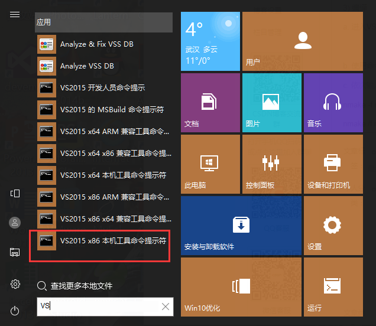The width and height of the screenshot is (376, 326).
Task: Clear the search box with X
Action: point(166,307)
